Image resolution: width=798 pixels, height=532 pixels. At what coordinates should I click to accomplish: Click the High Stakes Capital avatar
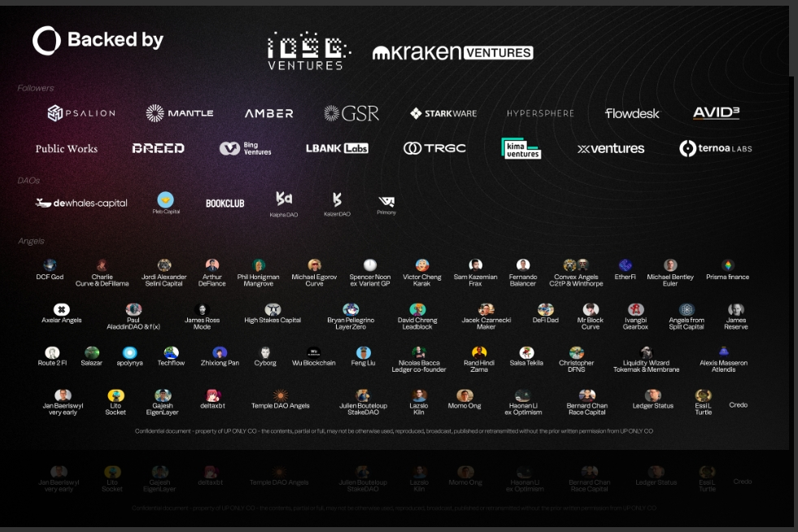(273, 309)
